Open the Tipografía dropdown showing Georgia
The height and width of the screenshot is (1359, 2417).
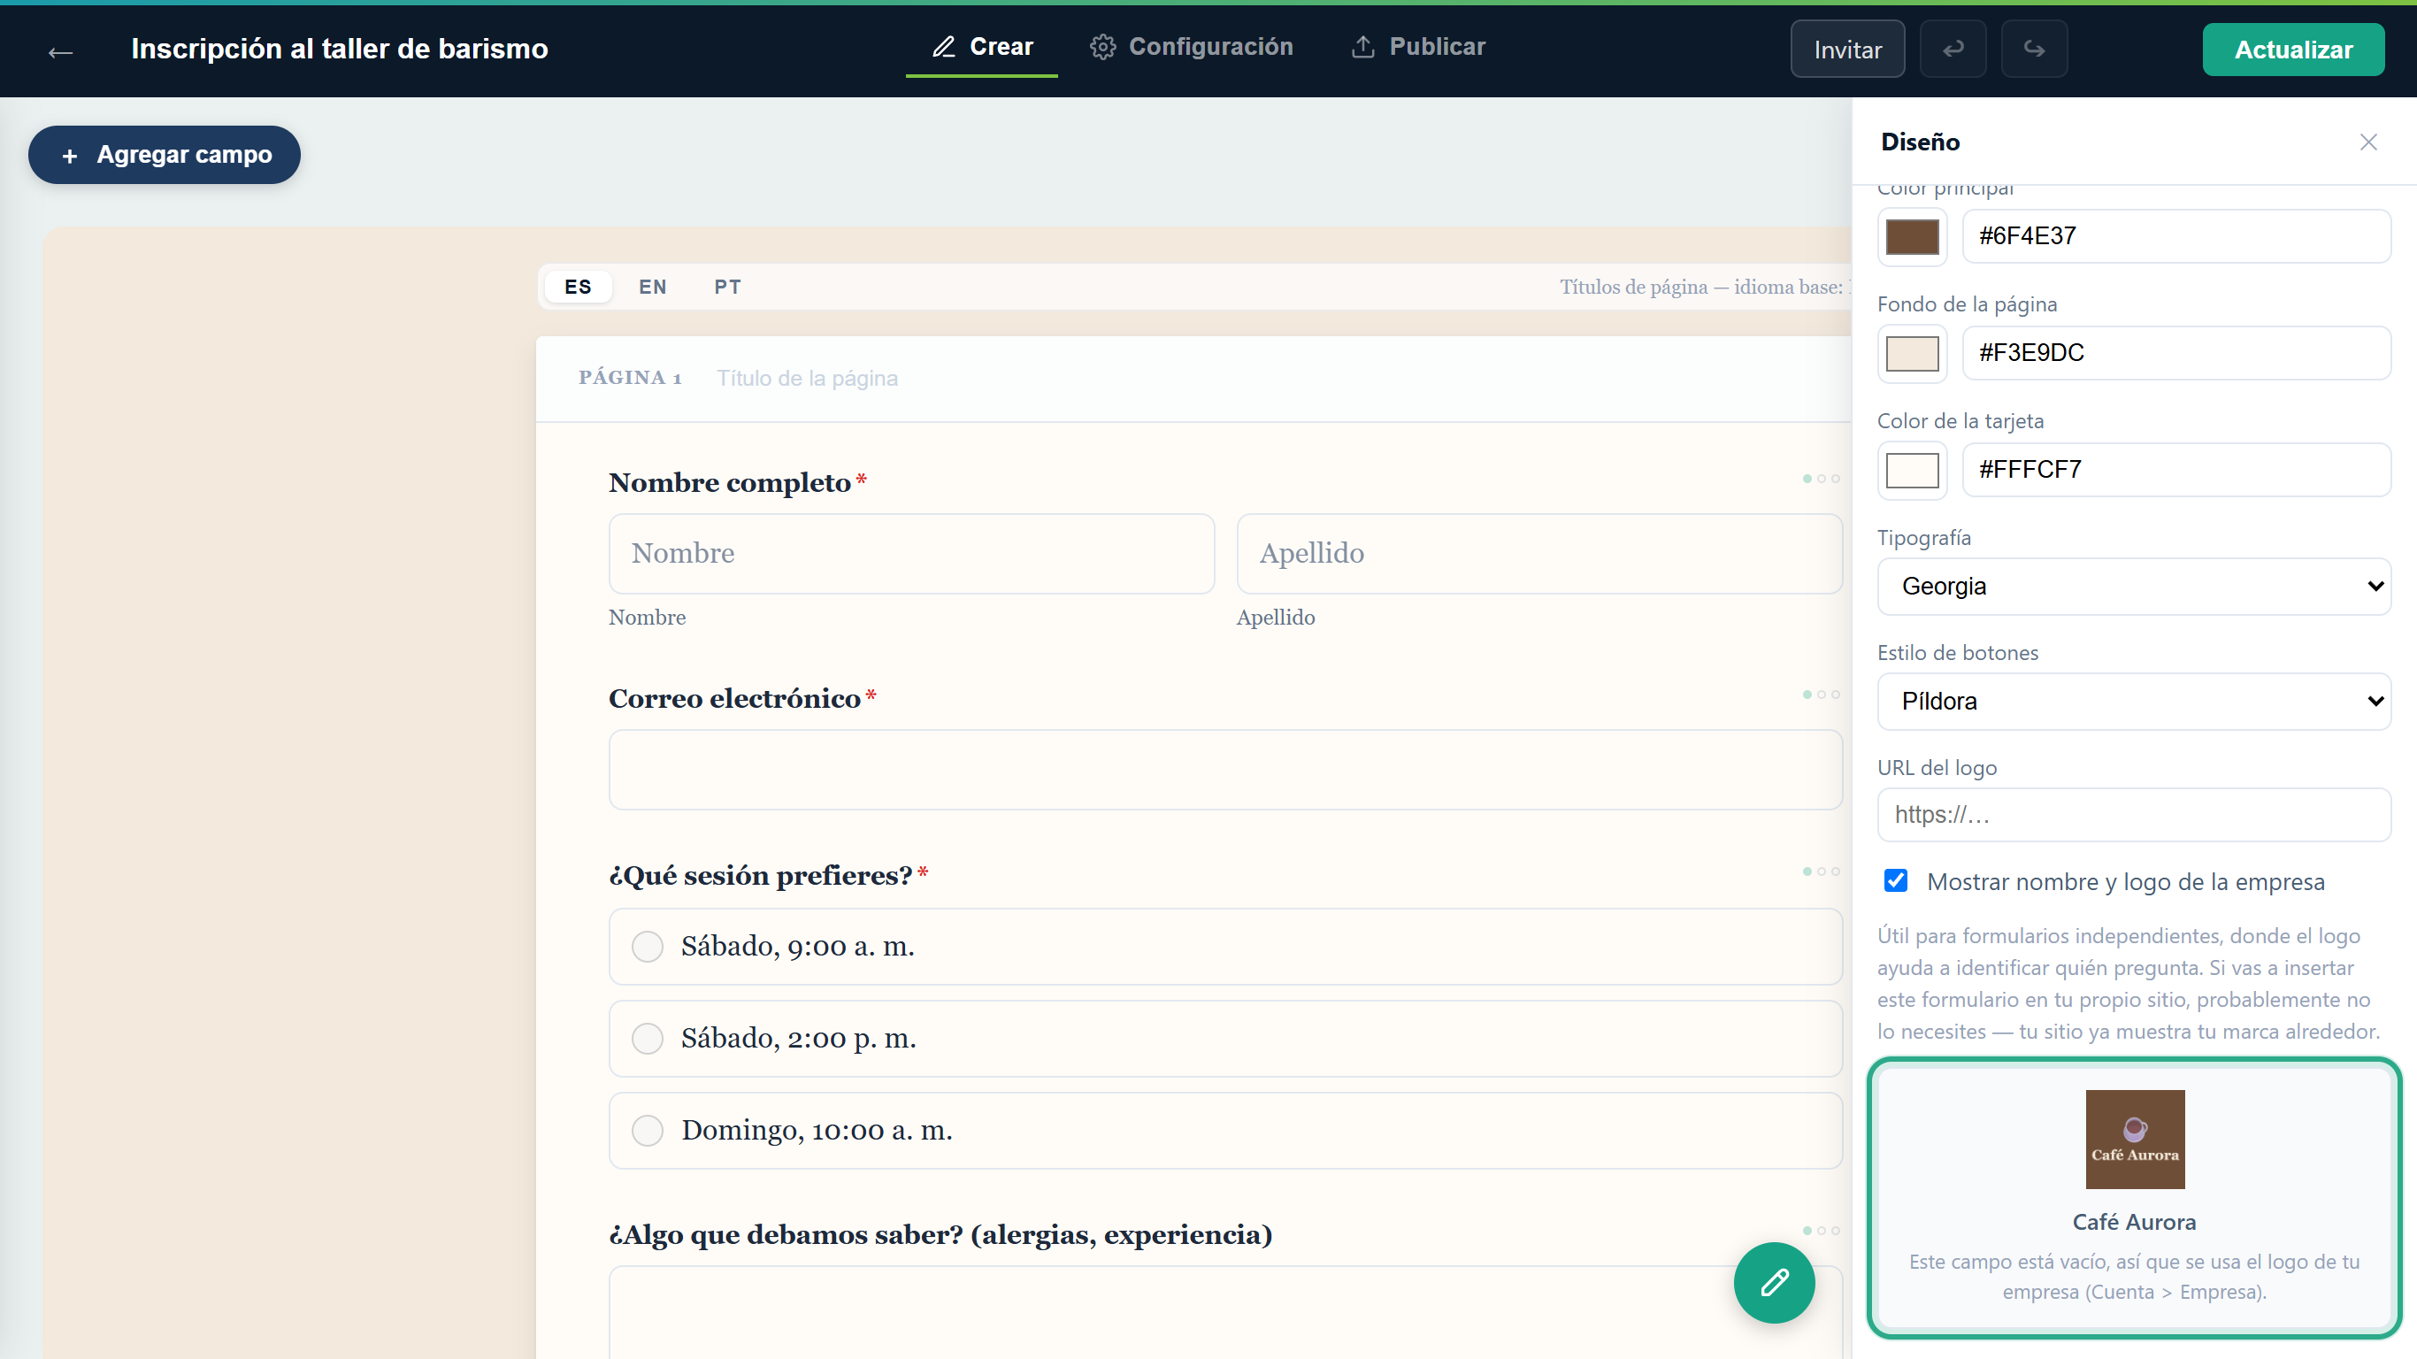(2134, 587)
